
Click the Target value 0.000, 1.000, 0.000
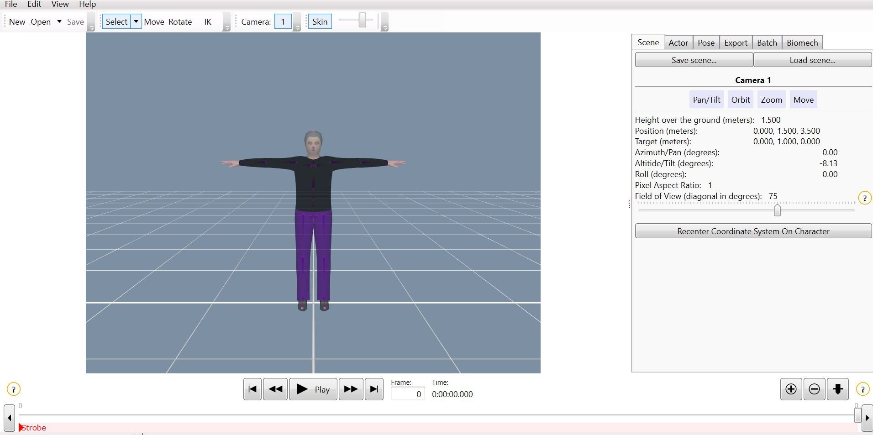(x=786, y=142)
